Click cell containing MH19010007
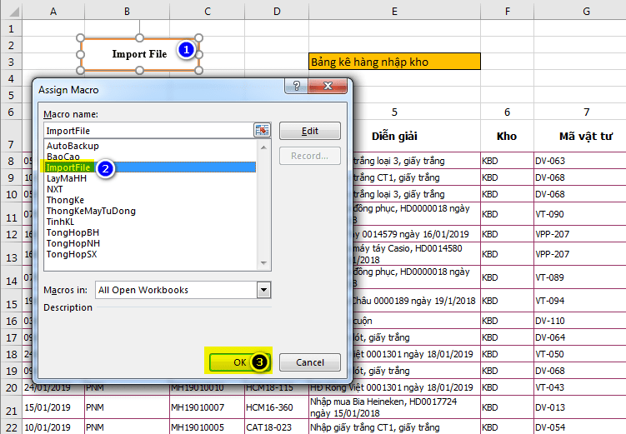This screenshot has width=626, height=434. [x=208, y=407]
